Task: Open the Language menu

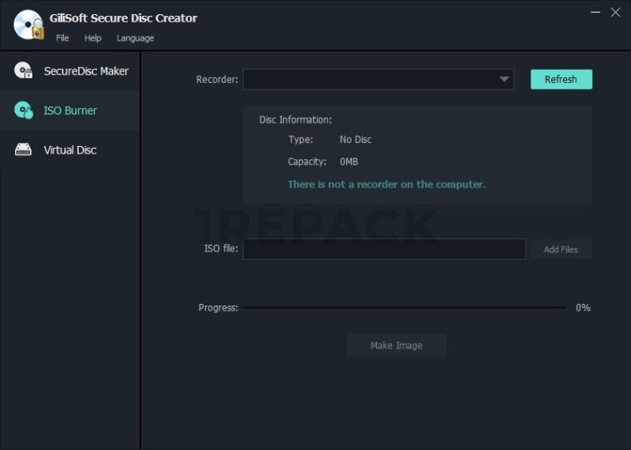Action: (135, 38)
